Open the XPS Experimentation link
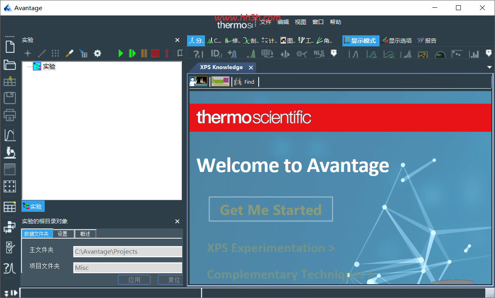This screenshot has width=495, height=298. tap(271, 248)
